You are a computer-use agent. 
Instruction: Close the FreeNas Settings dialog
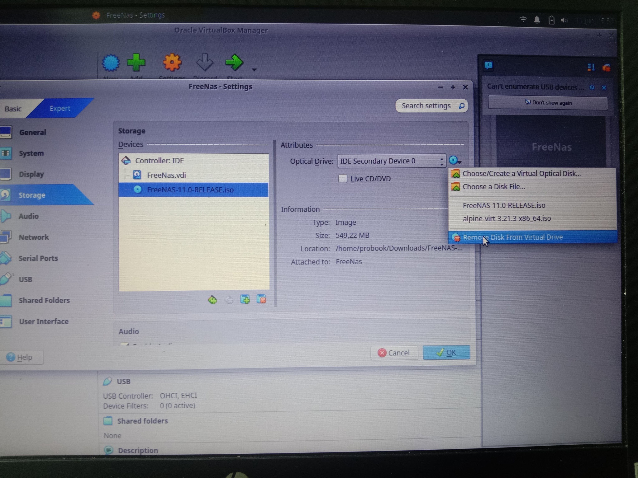[465, 87]
